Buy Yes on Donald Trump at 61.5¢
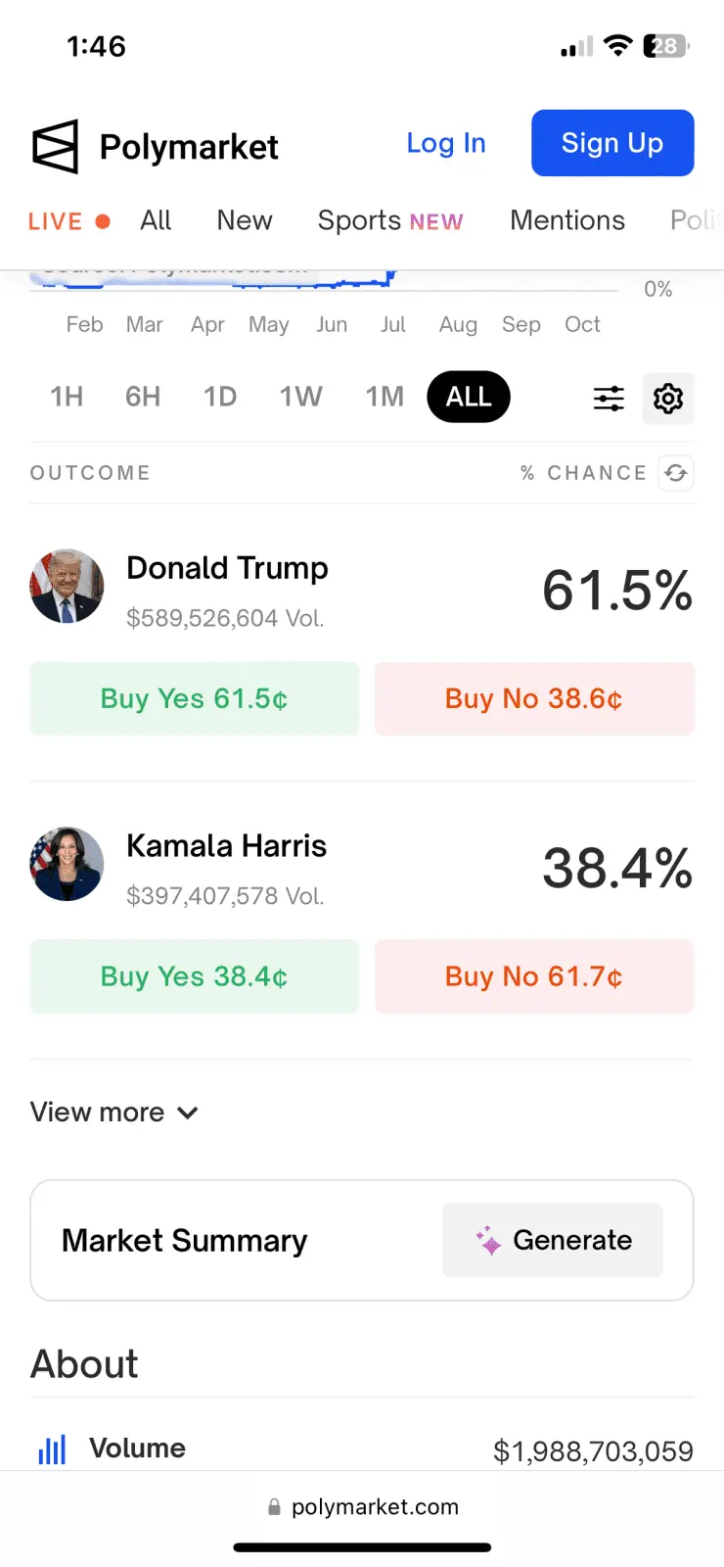724x1567 pixels. point(195,698)
